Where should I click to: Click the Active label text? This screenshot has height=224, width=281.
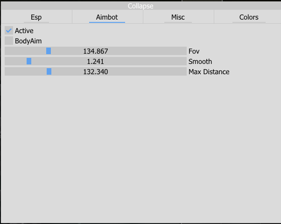click(24, 30)
